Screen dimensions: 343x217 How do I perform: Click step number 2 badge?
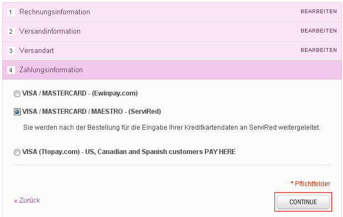(x=11, y=31)
